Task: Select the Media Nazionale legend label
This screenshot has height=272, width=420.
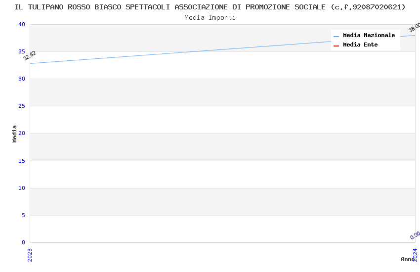Action: tap(369, 36)
